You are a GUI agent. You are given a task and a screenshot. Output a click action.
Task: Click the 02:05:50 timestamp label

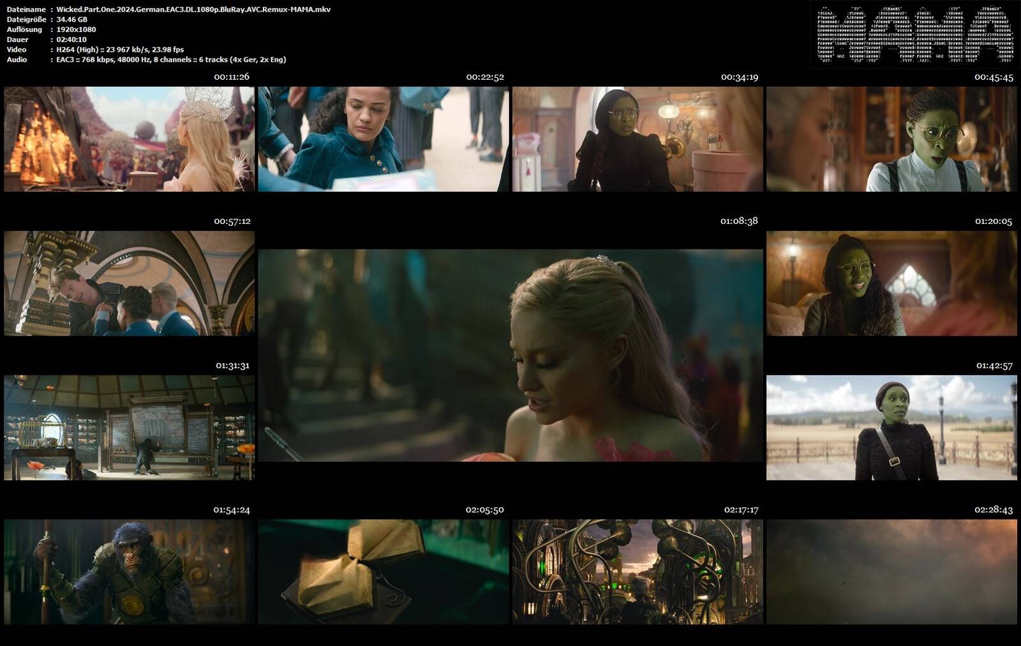[x=484, y=510]
